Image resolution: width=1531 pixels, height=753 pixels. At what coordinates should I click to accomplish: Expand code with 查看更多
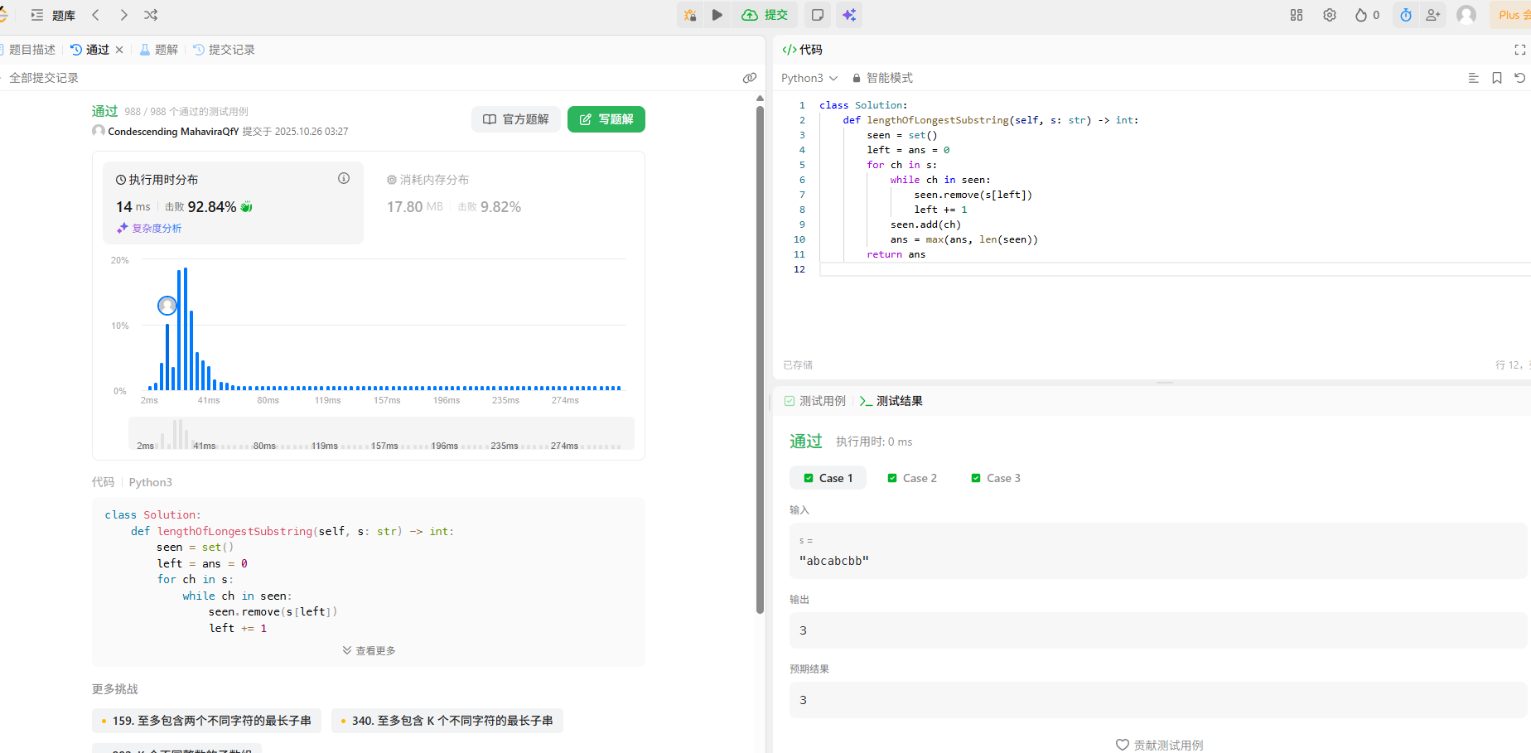coord(369,651)
